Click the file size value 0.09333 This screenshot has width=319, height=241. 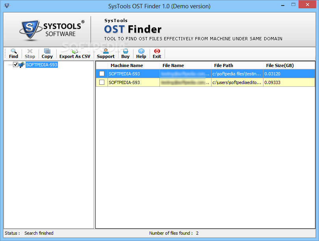[x=272, y=82]
